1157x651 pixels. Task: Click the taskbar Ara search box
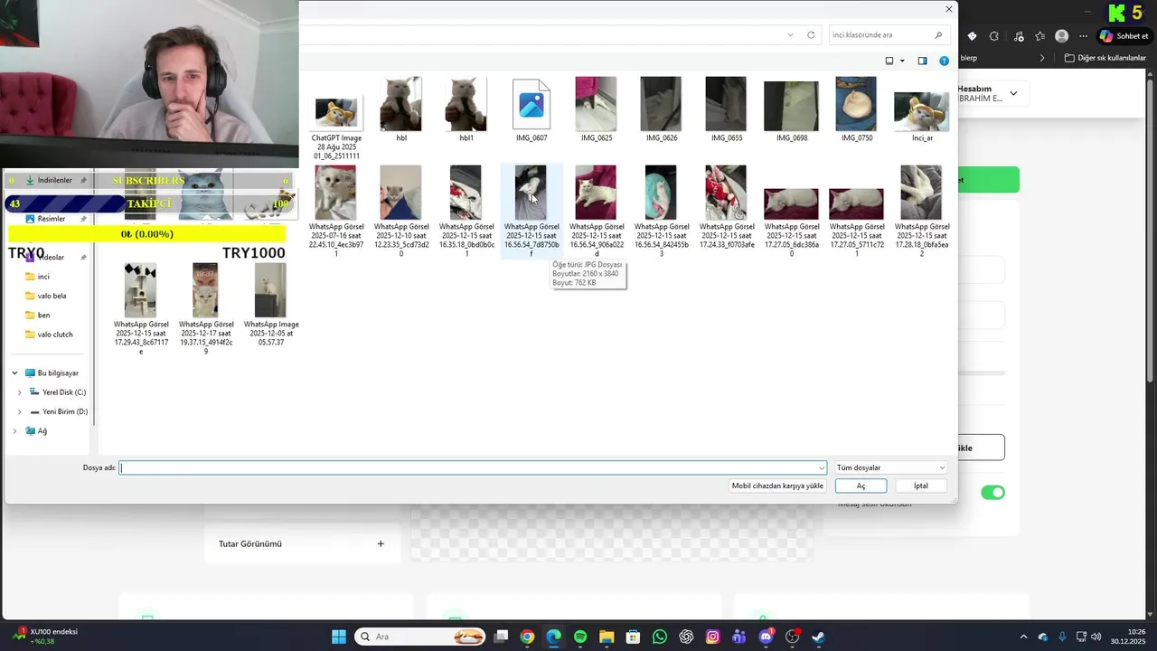point(421,637)
